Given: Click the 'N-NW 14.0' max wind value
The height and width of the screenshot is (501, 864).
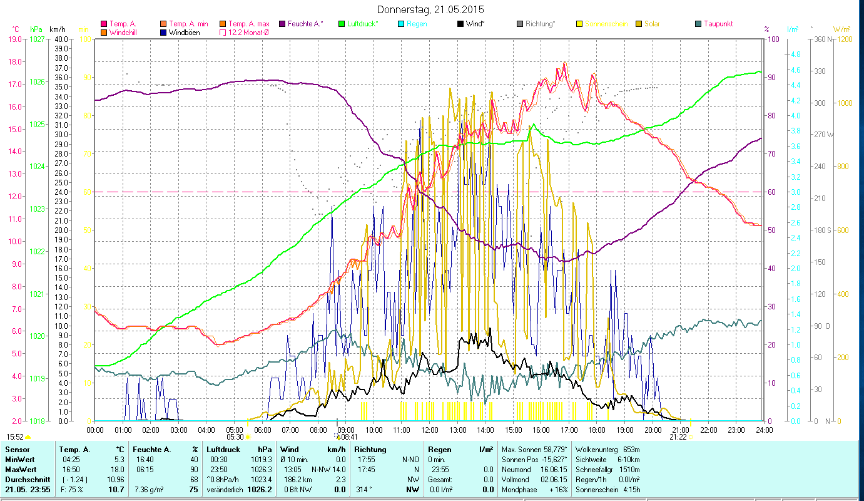Looking at the screenshot, I should [328, 469].
